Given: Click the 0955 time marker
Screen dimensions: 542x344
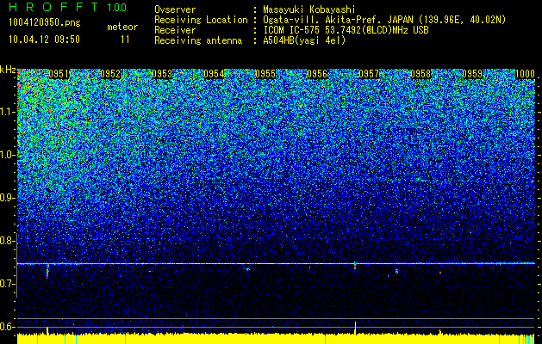Looking at the screenshot, I should [x=265, y=74].
